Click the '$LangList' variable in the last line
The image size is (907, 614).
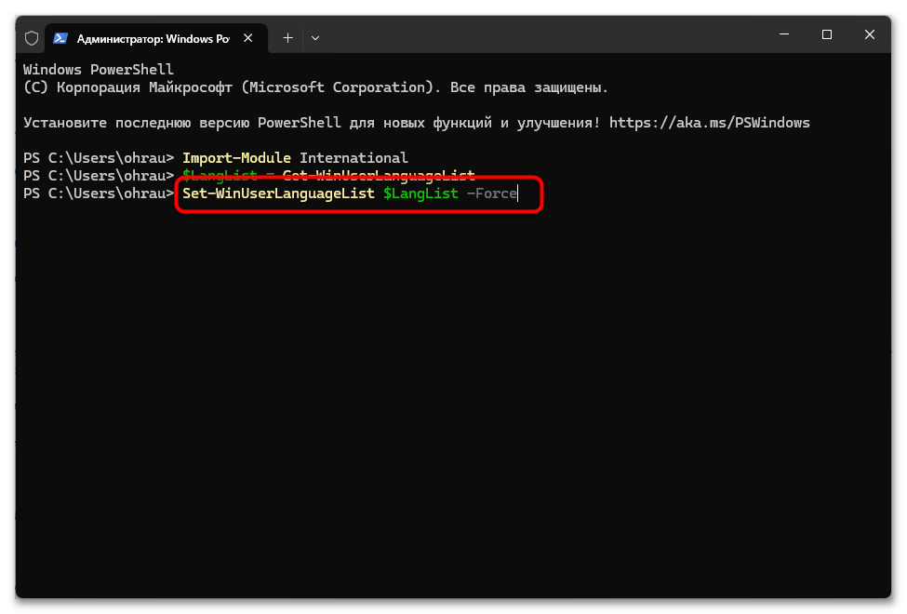pos(420,194)
